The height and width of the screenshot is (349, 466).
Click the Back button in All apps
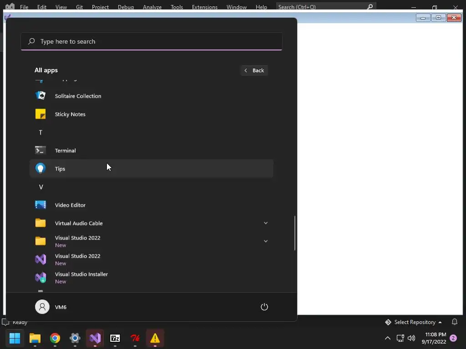click(x=254, y=70)
